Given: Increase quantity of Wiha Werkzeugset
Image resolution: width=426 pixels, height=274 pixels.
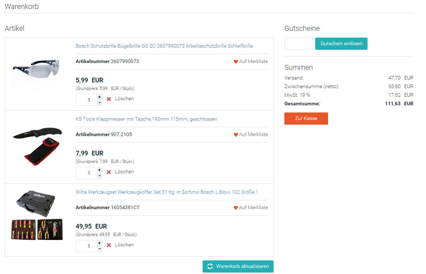Looking at the screenshot, I should click(x=99, y=243).
